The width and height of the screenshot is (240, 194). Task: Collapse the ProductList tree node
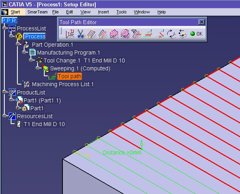[4, 92]
